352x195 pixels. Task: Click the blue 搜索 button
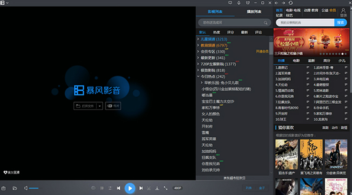click(340, 22)
